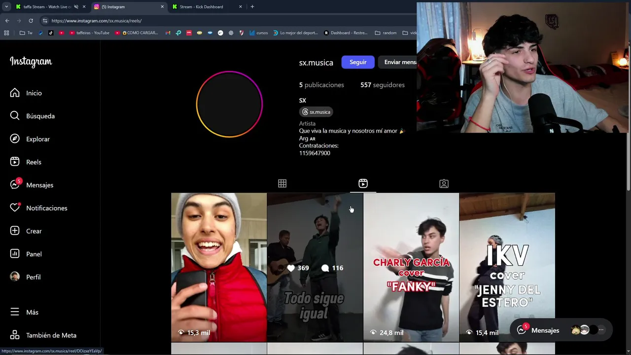631x355 pixels.
Task: Go to Perfil in the sidebar
Action: [x=26, y=277]
